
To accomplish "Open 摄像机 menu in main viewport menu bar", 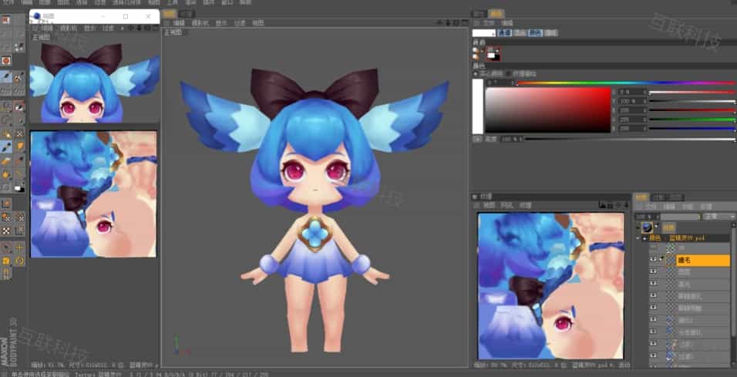I will tap(200, 22).
